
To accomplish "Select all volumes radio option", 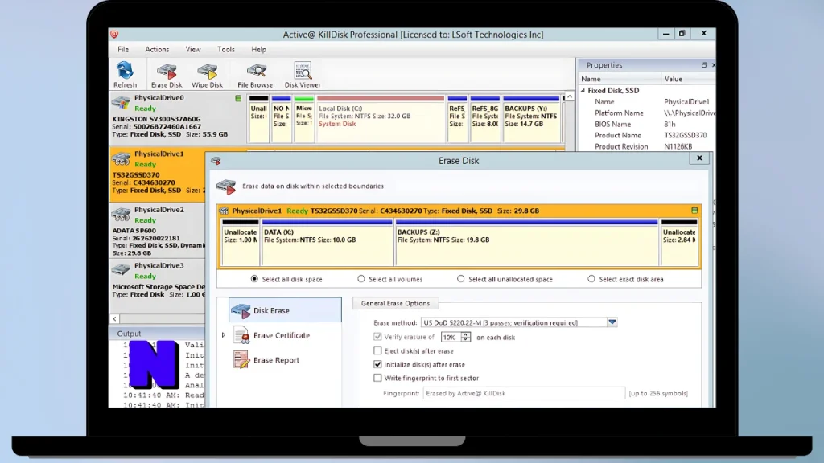I will pos(361,279).
